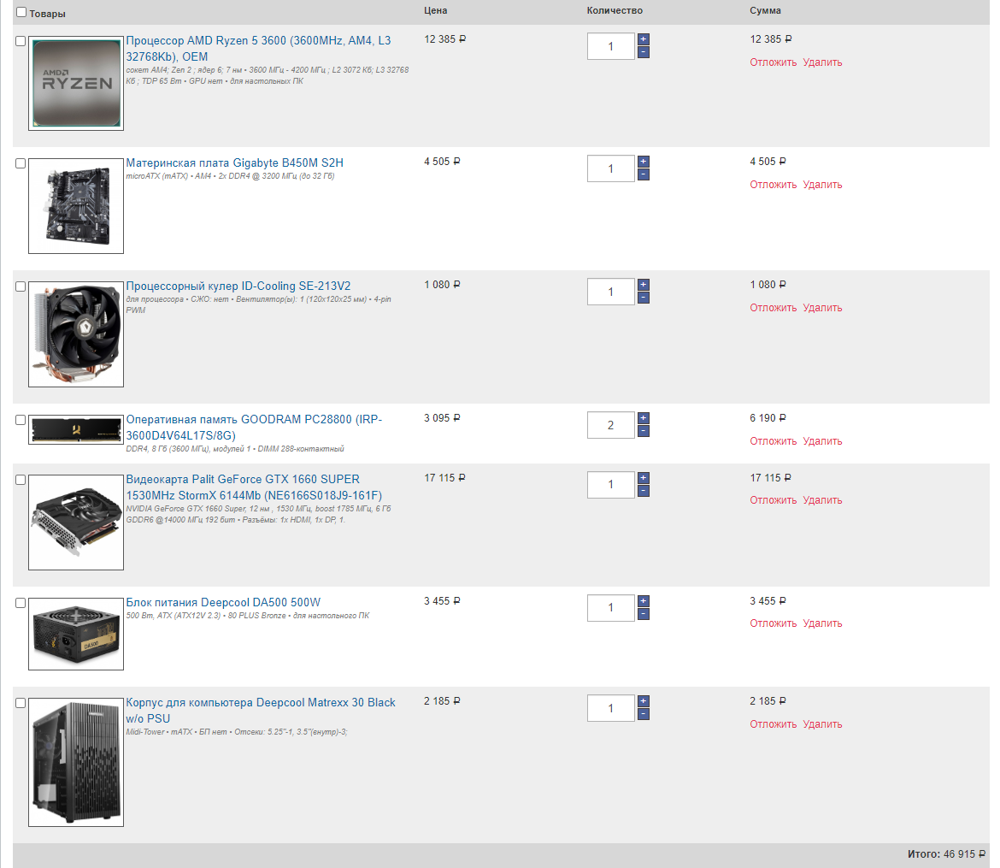Click Удалить for the GOODRAM memory
The width and height of the screenshot is (1000, 868).
click(822, 441)
